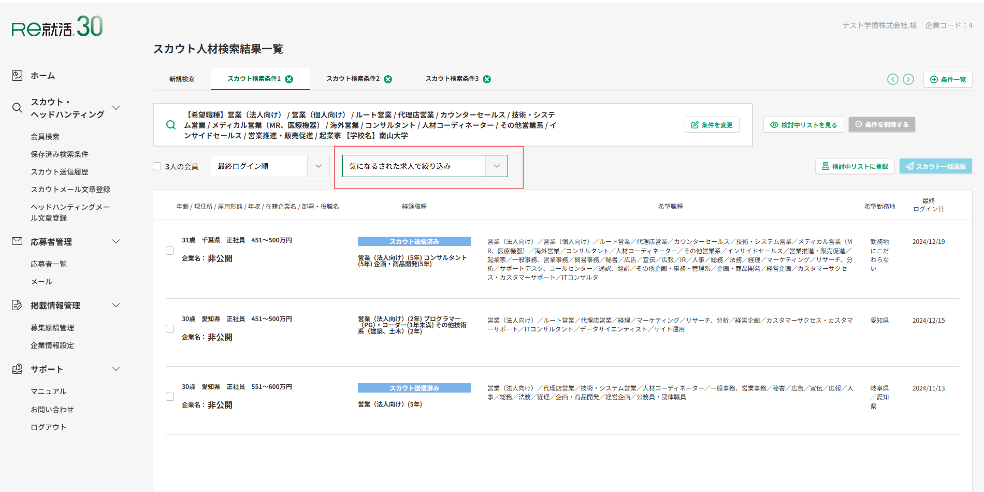Check the 30歳 愛知県 451〜500万円 row

pos(170,329)
